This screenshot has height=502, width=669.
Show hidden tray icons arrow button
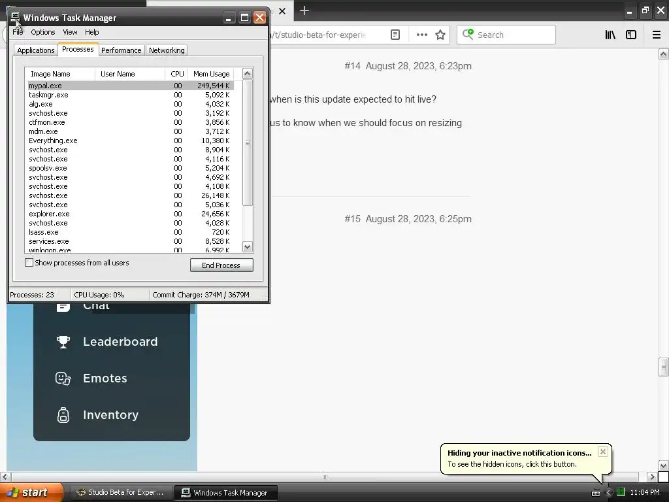tap(609, 493)
